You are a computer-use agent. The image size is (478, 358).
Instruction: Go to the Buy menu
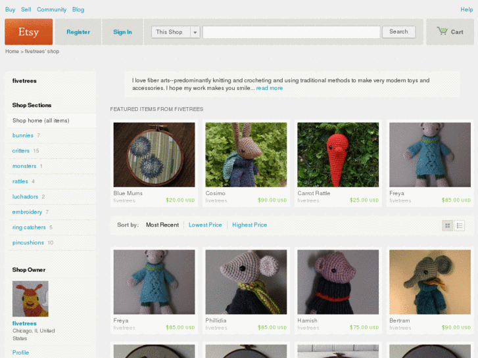pyautogui.click(x=10, y=9)
